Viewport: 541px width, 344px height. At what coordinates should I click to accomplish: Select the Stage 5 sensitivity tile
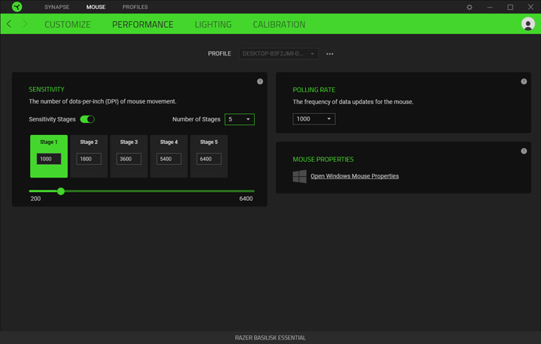click(209, 156)
